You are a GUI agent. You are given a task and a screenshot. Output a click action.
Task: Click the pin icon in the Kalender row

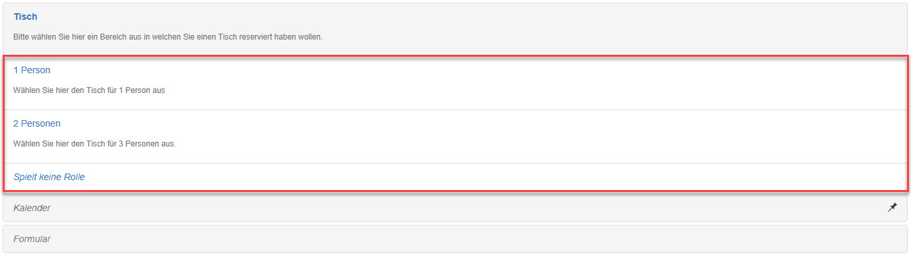coord(892,207)
